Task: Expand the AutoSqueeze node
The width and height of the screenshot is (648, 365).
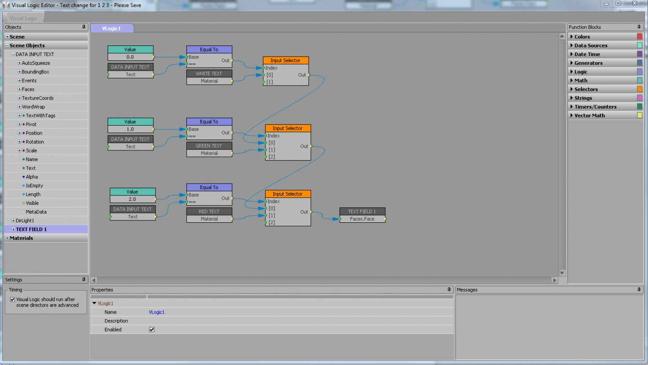Action: click(19, 63)
